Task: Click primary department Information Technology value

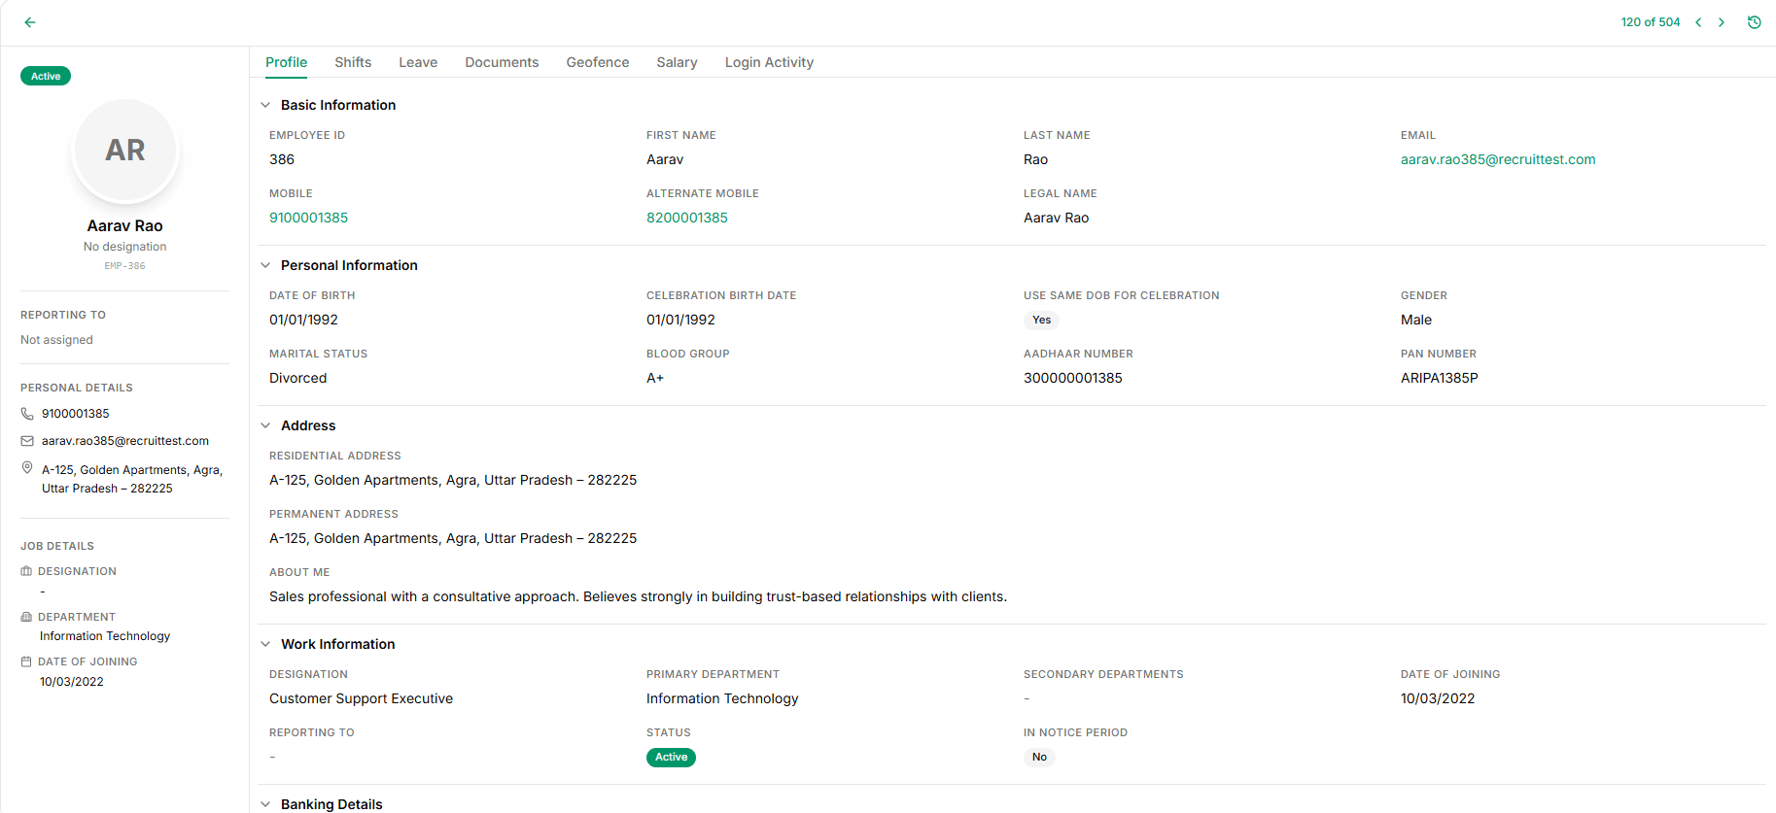Action: (x=722, y=698)
